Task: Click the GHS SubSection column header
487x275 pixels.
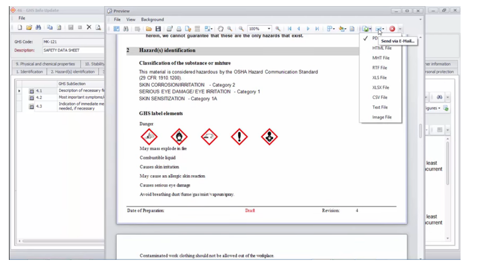Action: coord(81,84)
